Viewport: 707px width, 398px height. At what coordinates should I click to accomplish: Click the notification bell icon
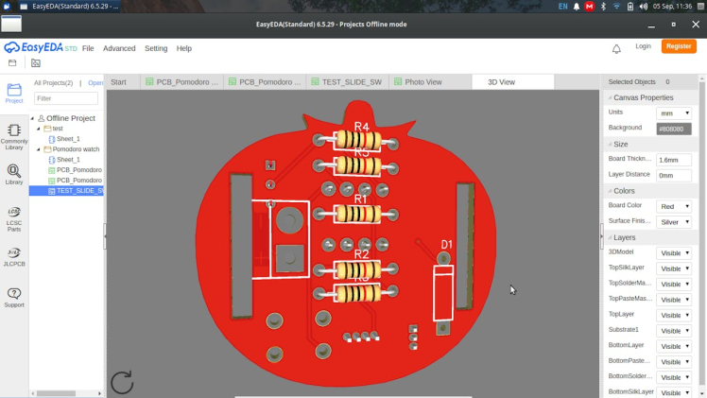coord(616,48)
